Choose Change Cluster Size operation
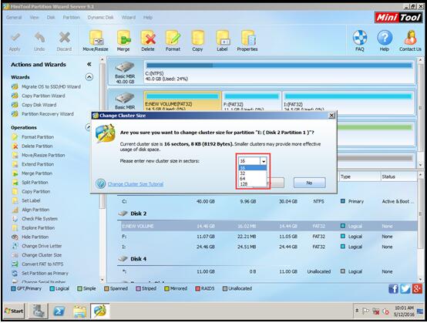The width and height of the screenshot is (427, 323). point(42,255)
